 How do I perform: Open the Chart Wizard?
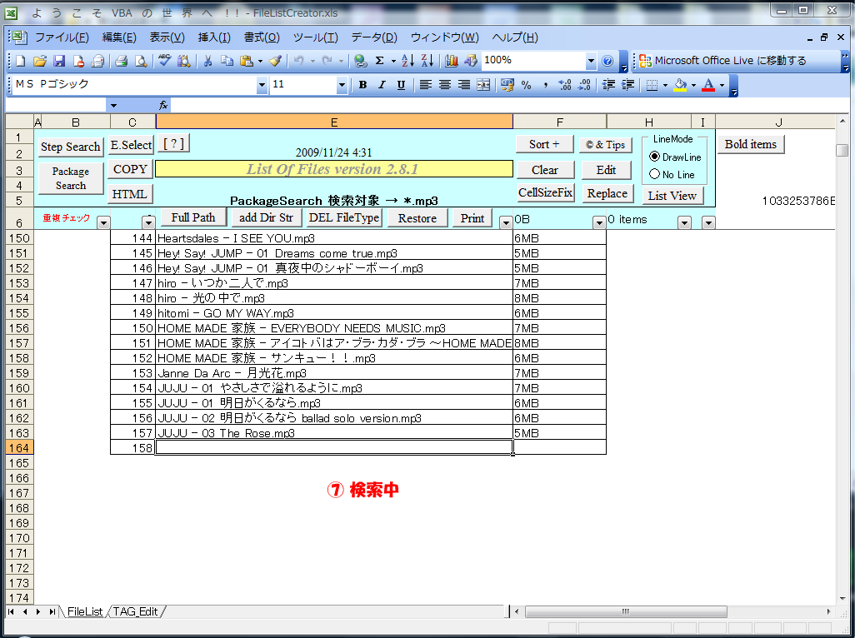[451, 61]
